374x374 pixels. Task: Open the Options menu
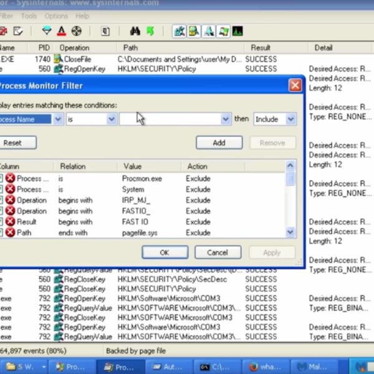coord(56,16)
